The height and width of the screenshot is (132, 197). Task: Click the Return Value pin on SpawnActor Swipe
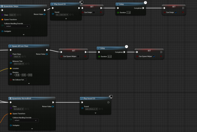(x=45, y=14)
